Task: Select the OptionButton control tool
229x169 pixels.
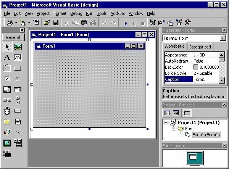Action: (x=18, y=79)
